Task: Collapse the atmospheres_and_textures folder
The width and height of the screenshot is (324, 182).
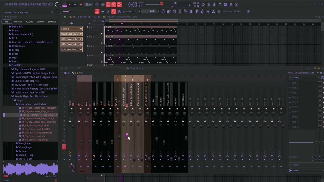Action: (x=32, y=104)
